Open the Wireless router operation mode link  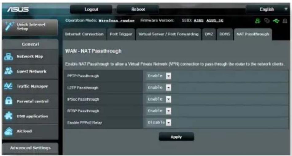[117, 20]
